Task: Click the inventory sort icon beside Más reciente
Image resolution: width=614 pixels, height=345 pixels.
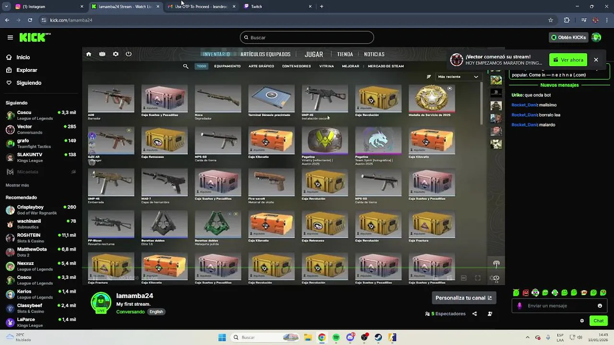Action: coord(429,77)
